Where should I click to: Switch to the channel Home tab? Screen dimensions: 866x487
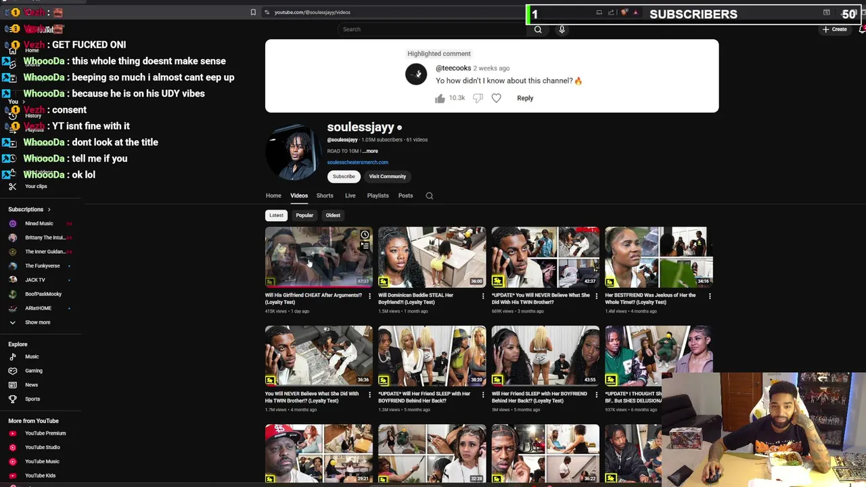pos(273,195)
